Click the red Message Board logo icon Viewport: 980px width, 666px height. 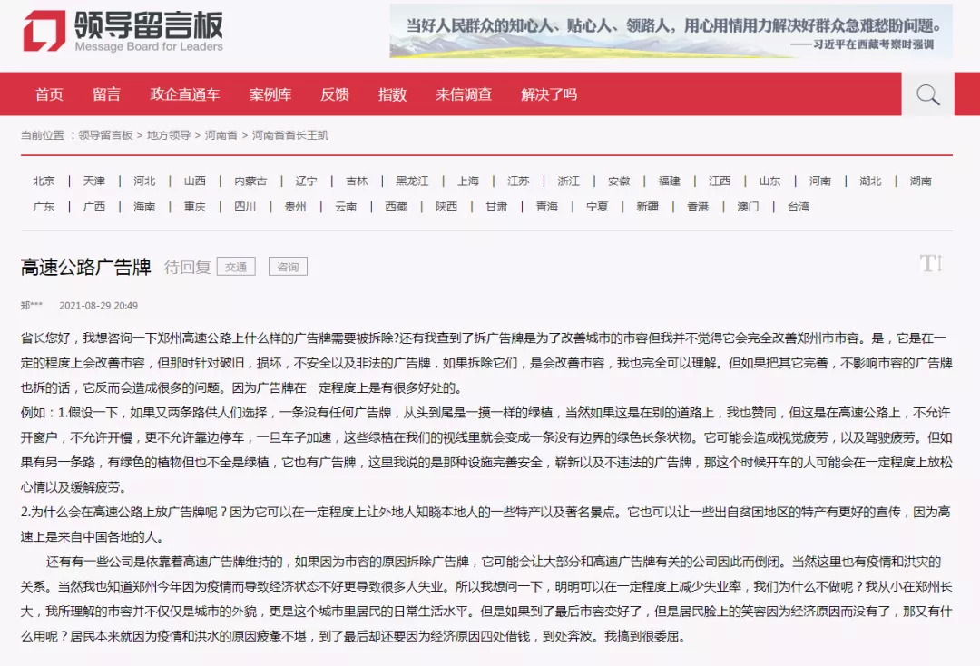[44, 30]
